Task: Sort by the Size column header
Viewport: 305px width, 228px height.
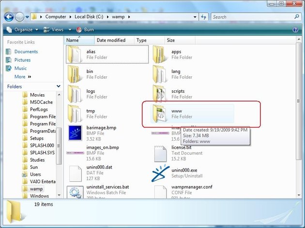Action: (180, 41)
